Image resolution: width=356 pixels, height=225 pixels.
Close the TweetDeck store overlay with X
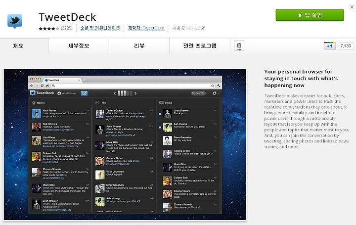pos(352,7)
